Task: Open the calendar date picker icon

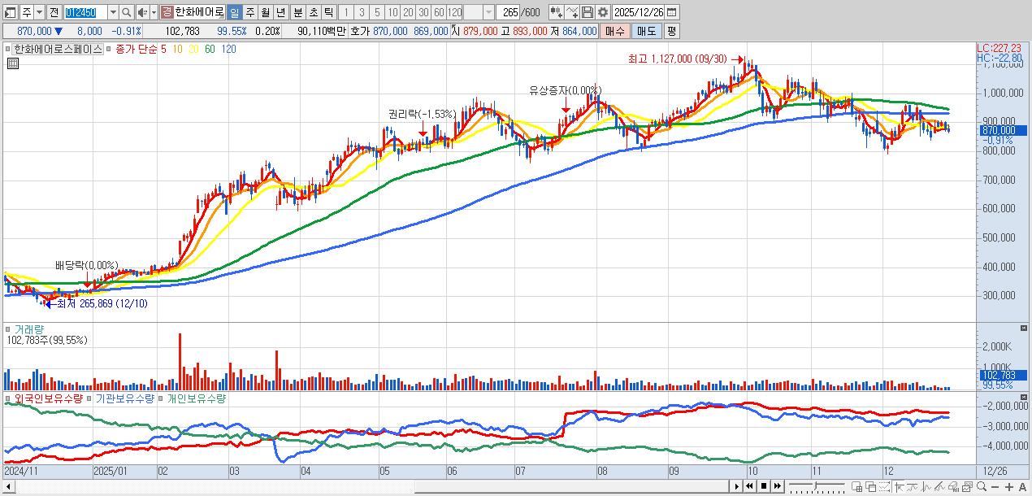Action: (x=671, y=12)
